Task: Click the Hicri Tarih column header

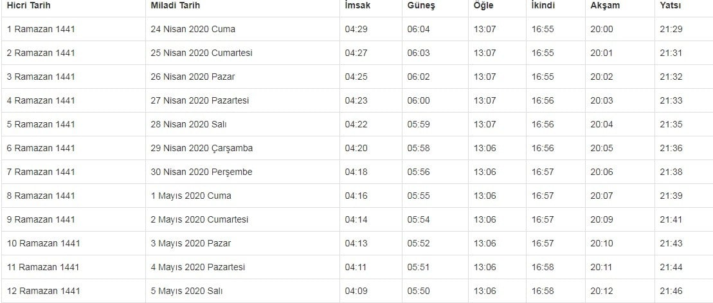Action: [28, 6]
